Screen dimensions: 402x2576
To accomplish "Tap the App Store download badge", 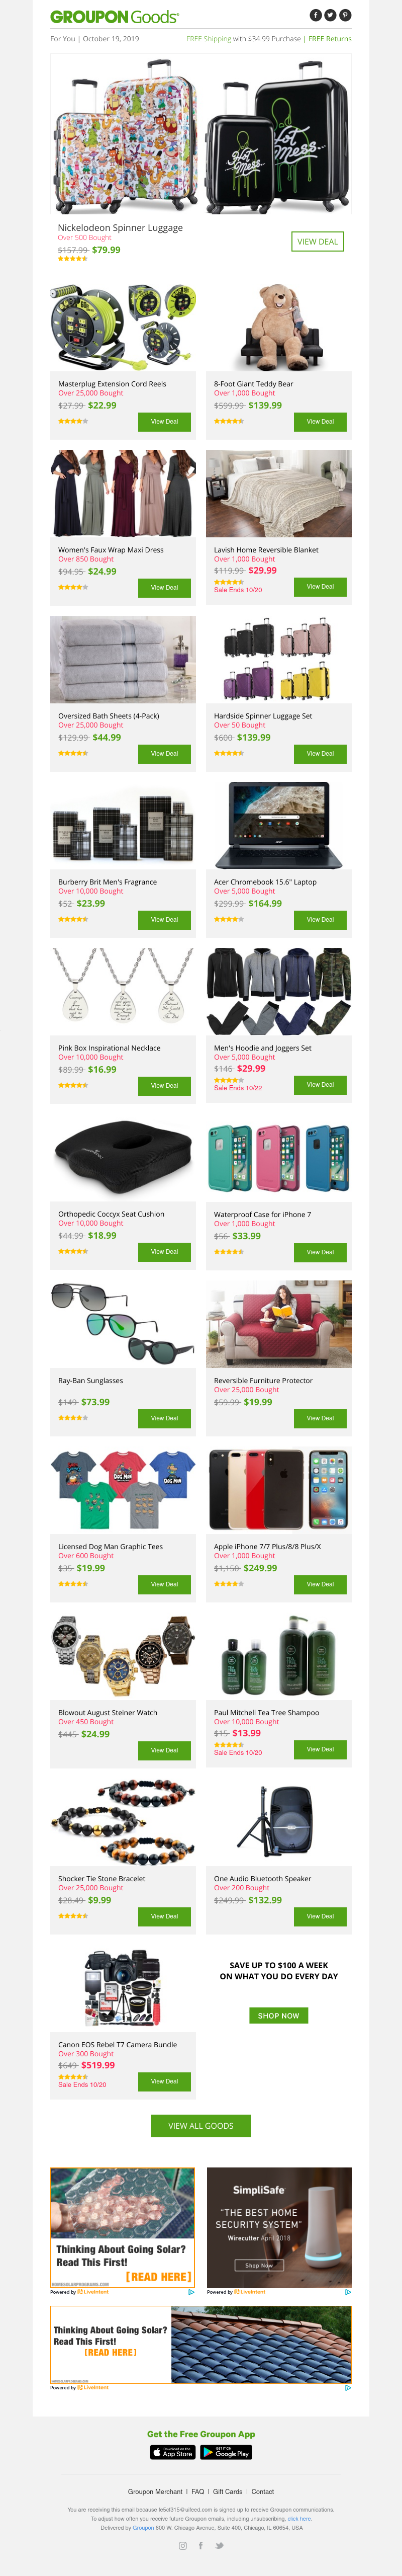I will (173, 2452).
